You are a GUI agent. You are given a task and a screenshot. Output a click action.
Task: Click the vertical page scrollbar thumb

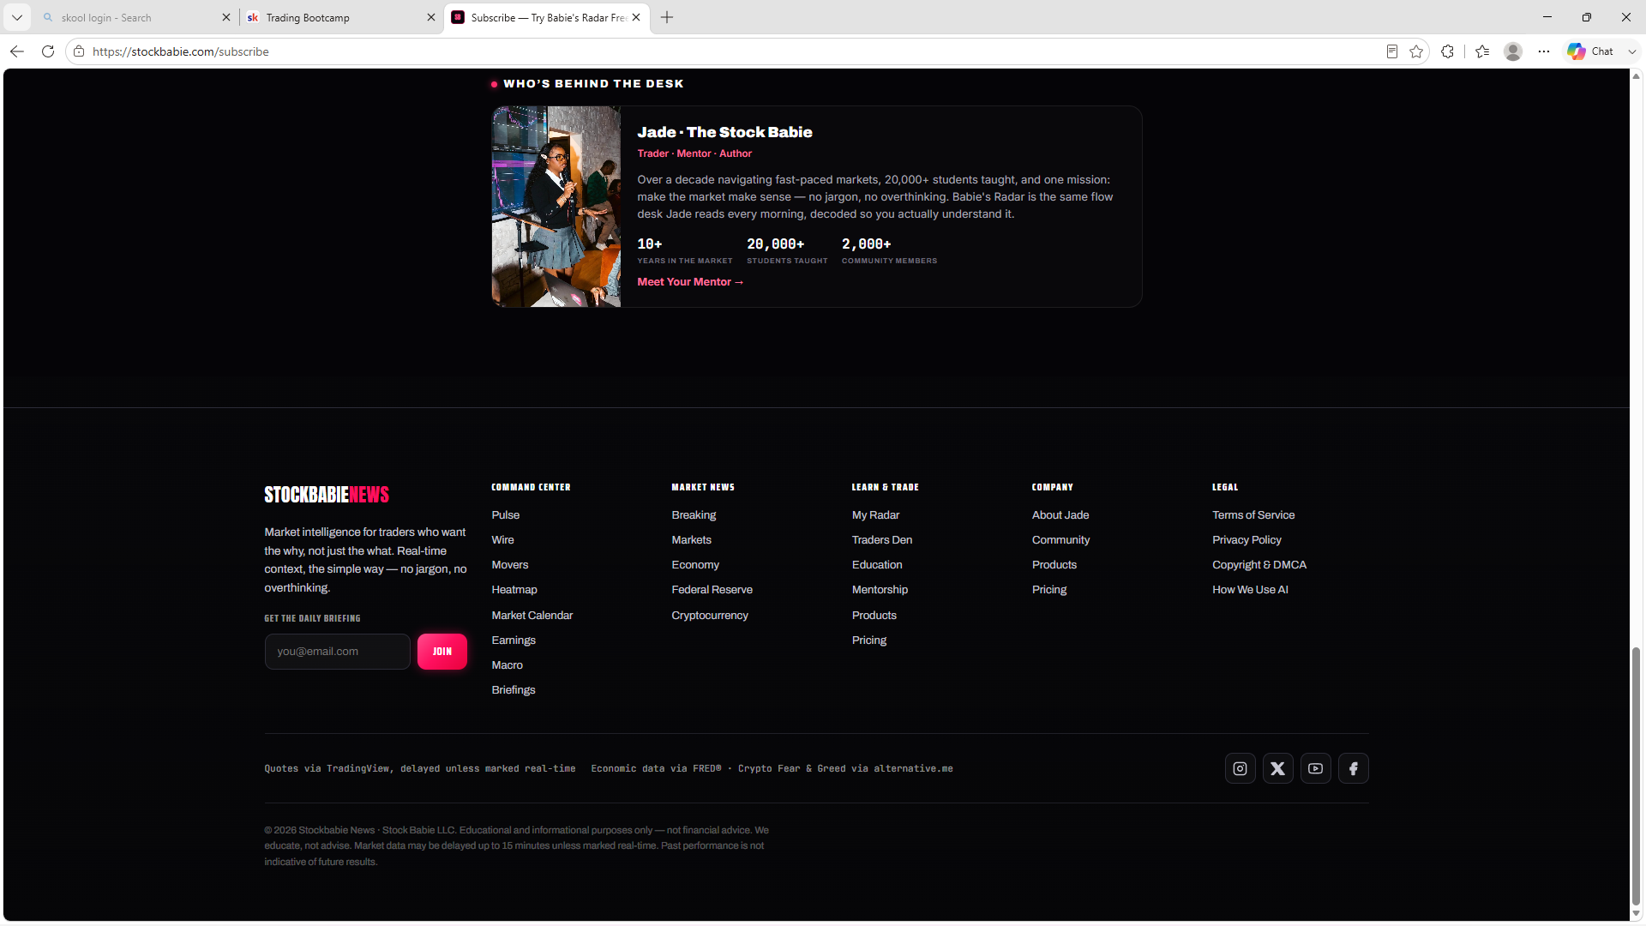(x=1636, y=776)
